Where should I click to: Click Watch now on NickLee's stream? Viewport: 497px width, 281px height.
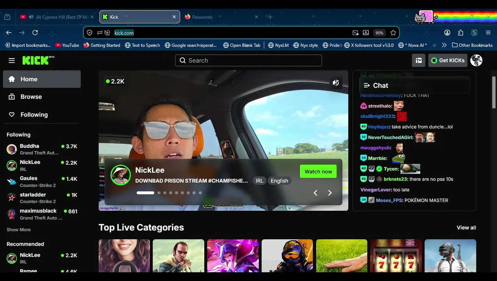(318, 172)
